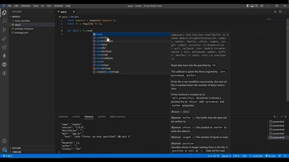
Task: Switch to the Jupyter tab
Action: pyautogui.click(x=102, y=117)
